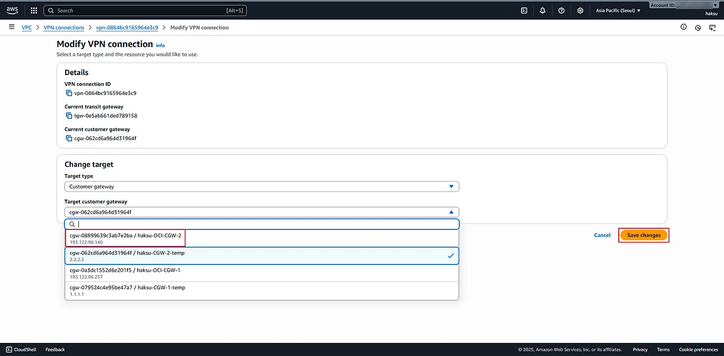Click the Cancel button

click(x=602, y=235)
